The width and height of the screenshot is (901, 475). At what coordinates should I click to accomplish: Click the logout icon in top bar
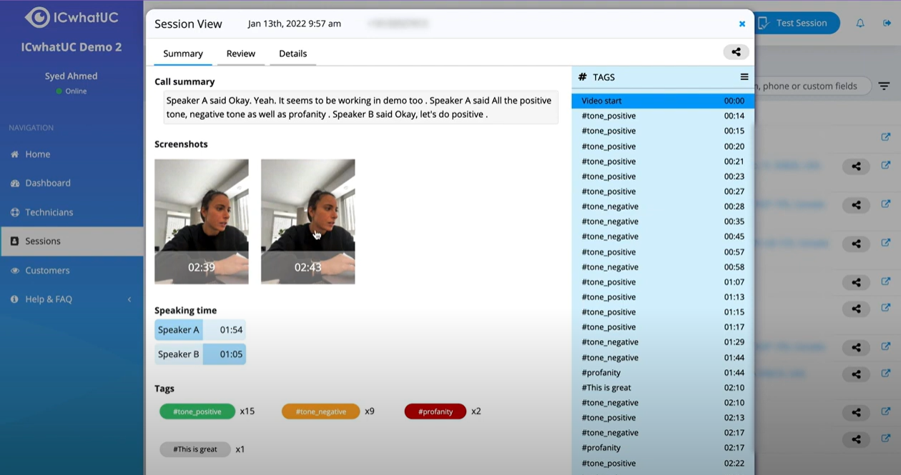887,22
